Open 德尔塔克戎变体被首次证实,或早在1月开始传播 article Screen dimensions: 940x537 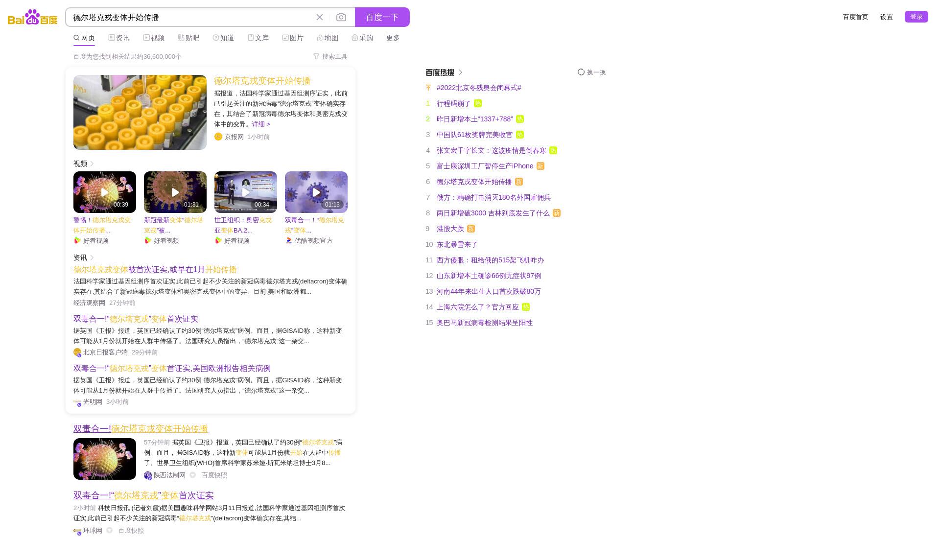pos(155,270)
